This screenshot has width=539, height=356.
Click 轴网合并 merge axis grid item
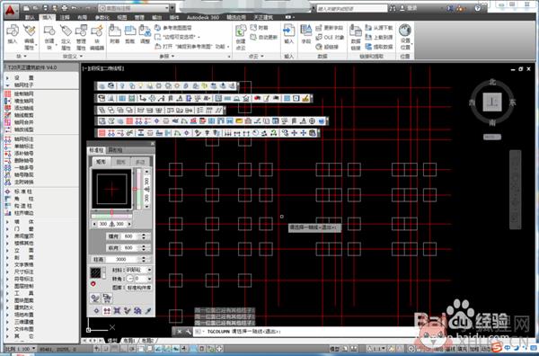(19, 122)
